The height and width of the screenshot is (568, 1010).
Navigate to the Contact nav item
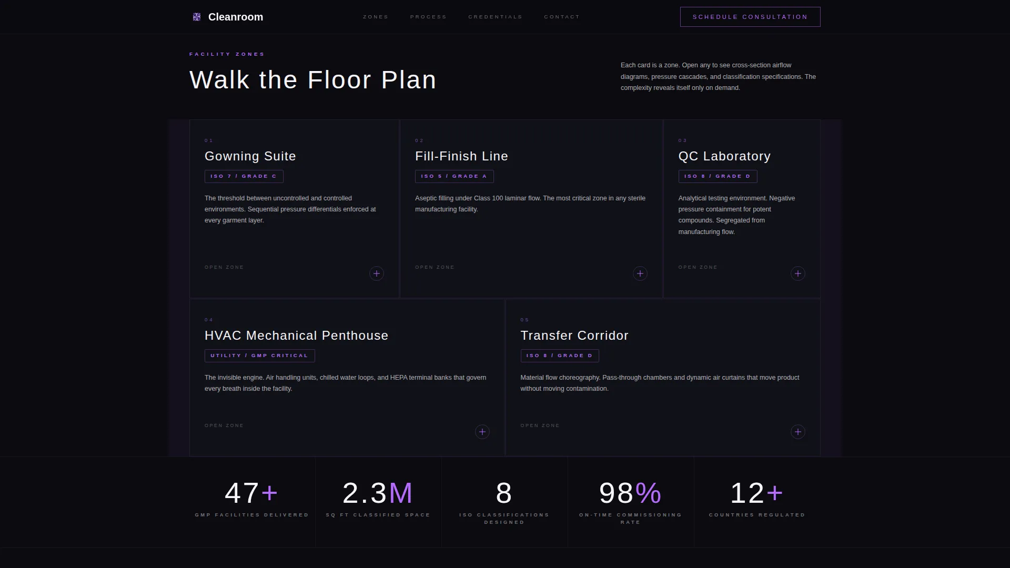(562, 17)
